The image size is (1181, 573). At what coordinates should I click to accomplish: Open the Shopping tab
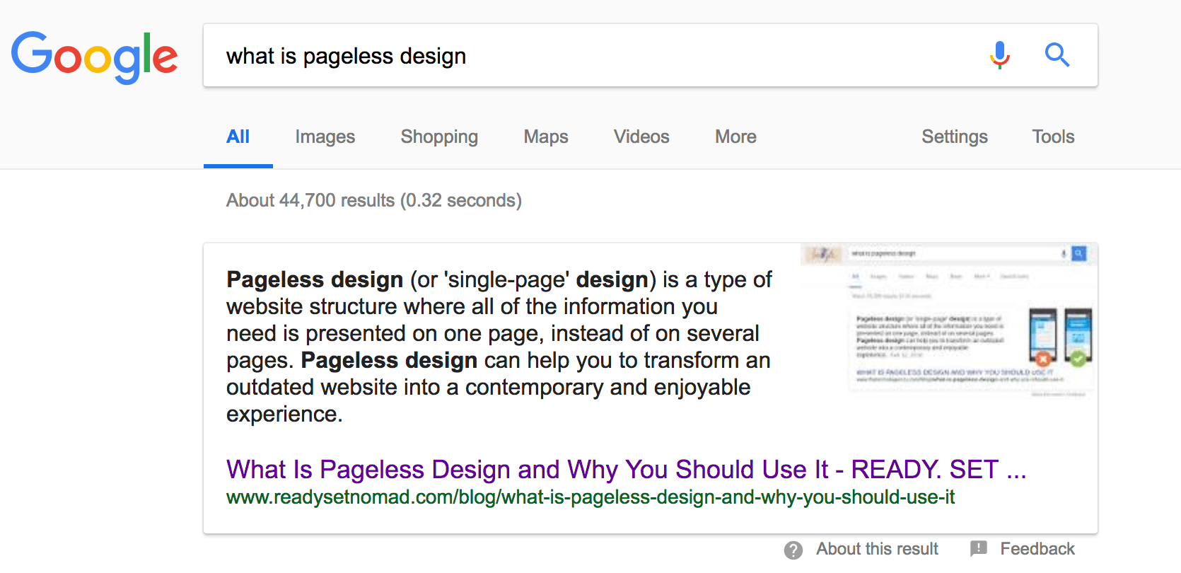point(439,137)
